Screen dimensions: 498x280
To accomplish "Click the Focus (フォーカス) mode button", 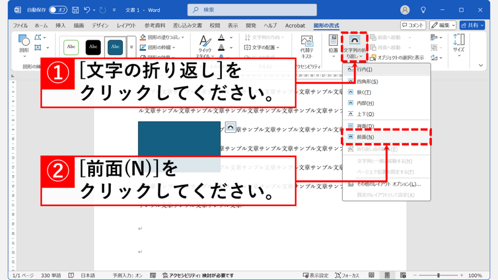I will tap(347, 275).
